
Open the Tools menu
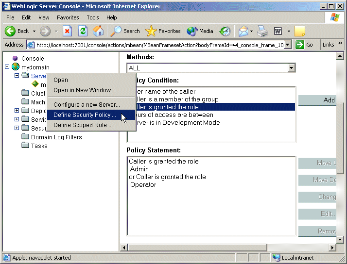coord(93,17)
